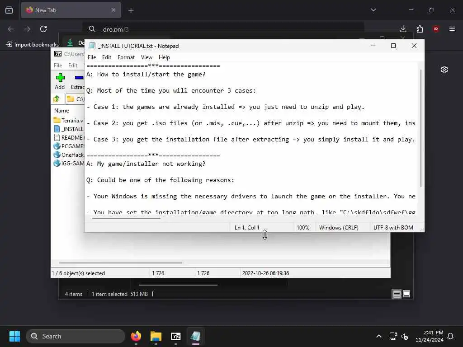Open clock and date 2:41 PM

[x=430, y=336]
